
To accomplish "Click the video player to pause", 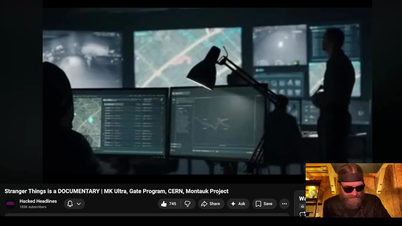I will click(x=207, y=91).
